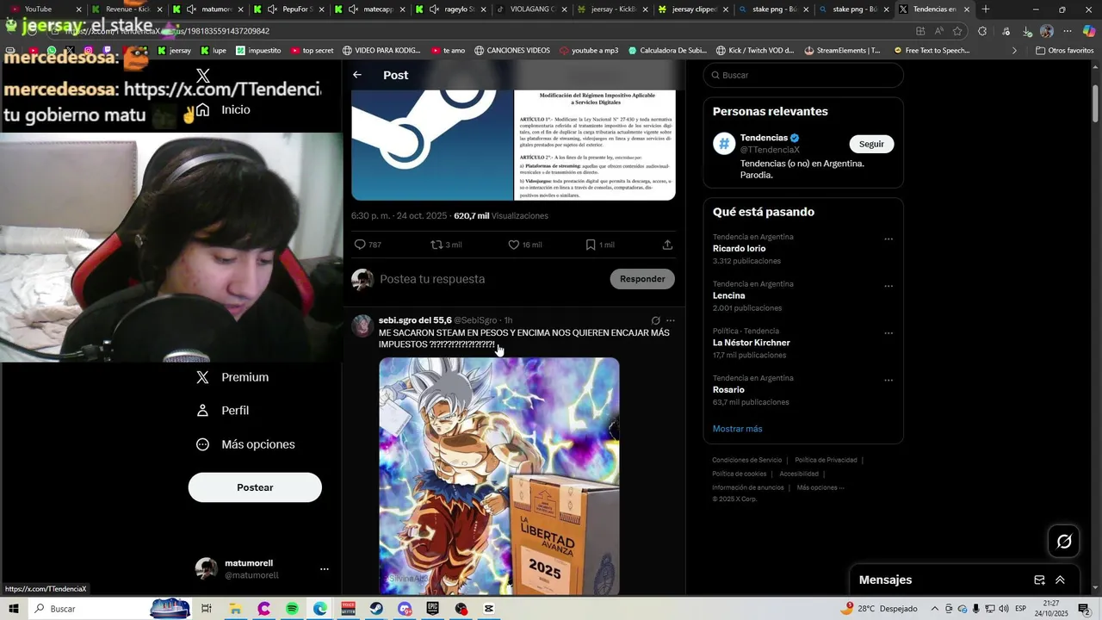Open the Steam logo image in post
This screenshot has height=620, width=1102.
point(432,145)
